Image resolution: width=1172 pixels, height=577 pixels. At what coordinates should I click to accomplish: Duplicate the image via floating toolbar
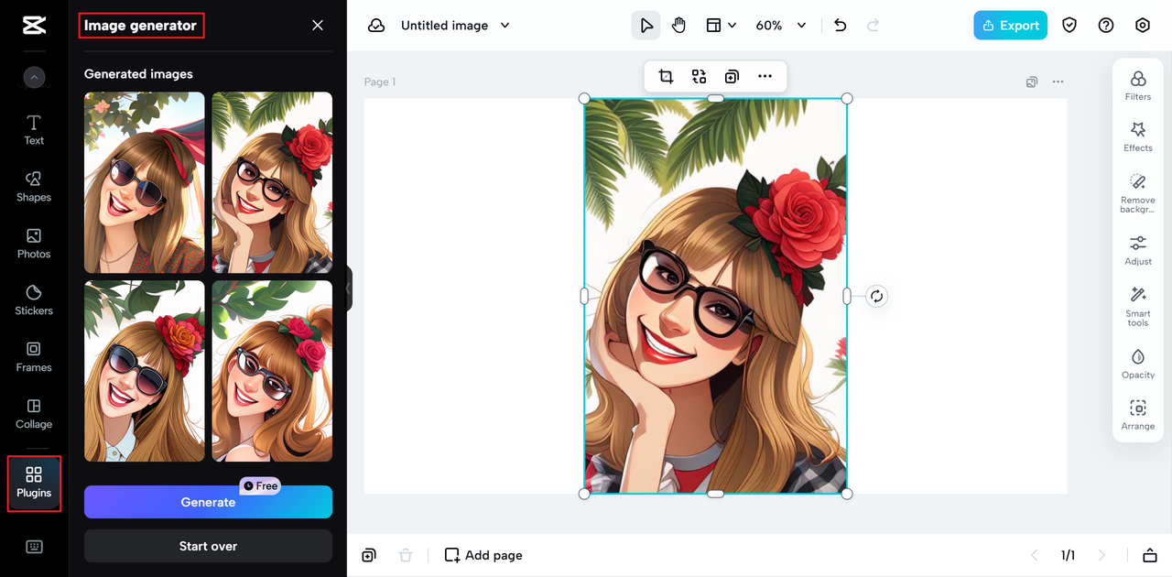(x=732, y=77)
